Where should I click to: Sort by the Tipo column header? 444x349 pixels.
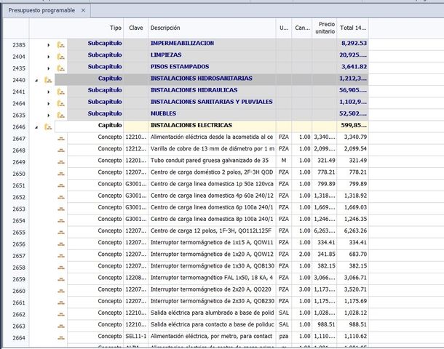click(x=76, y=28)
